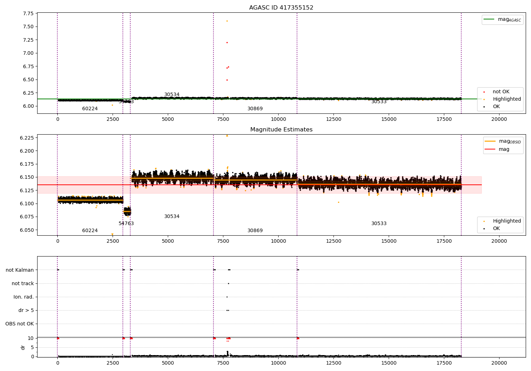This screenshot has height=371, width=531.
Task: Click the orange mag OBSID legend entry
Action: [503, 141]
